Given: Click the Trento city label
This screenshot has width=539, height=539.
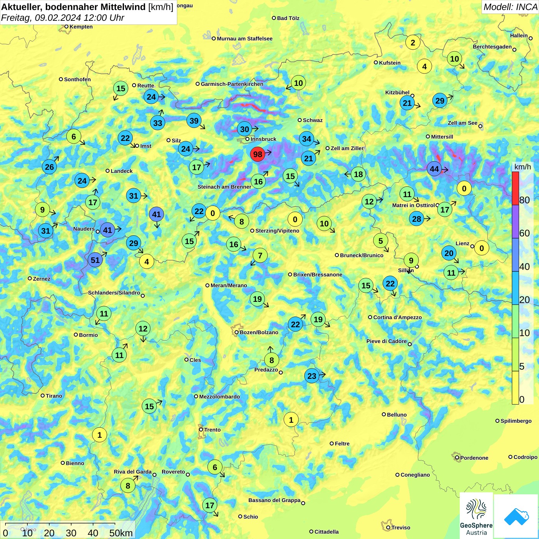Looking at the screenshot, I should 213,430.
